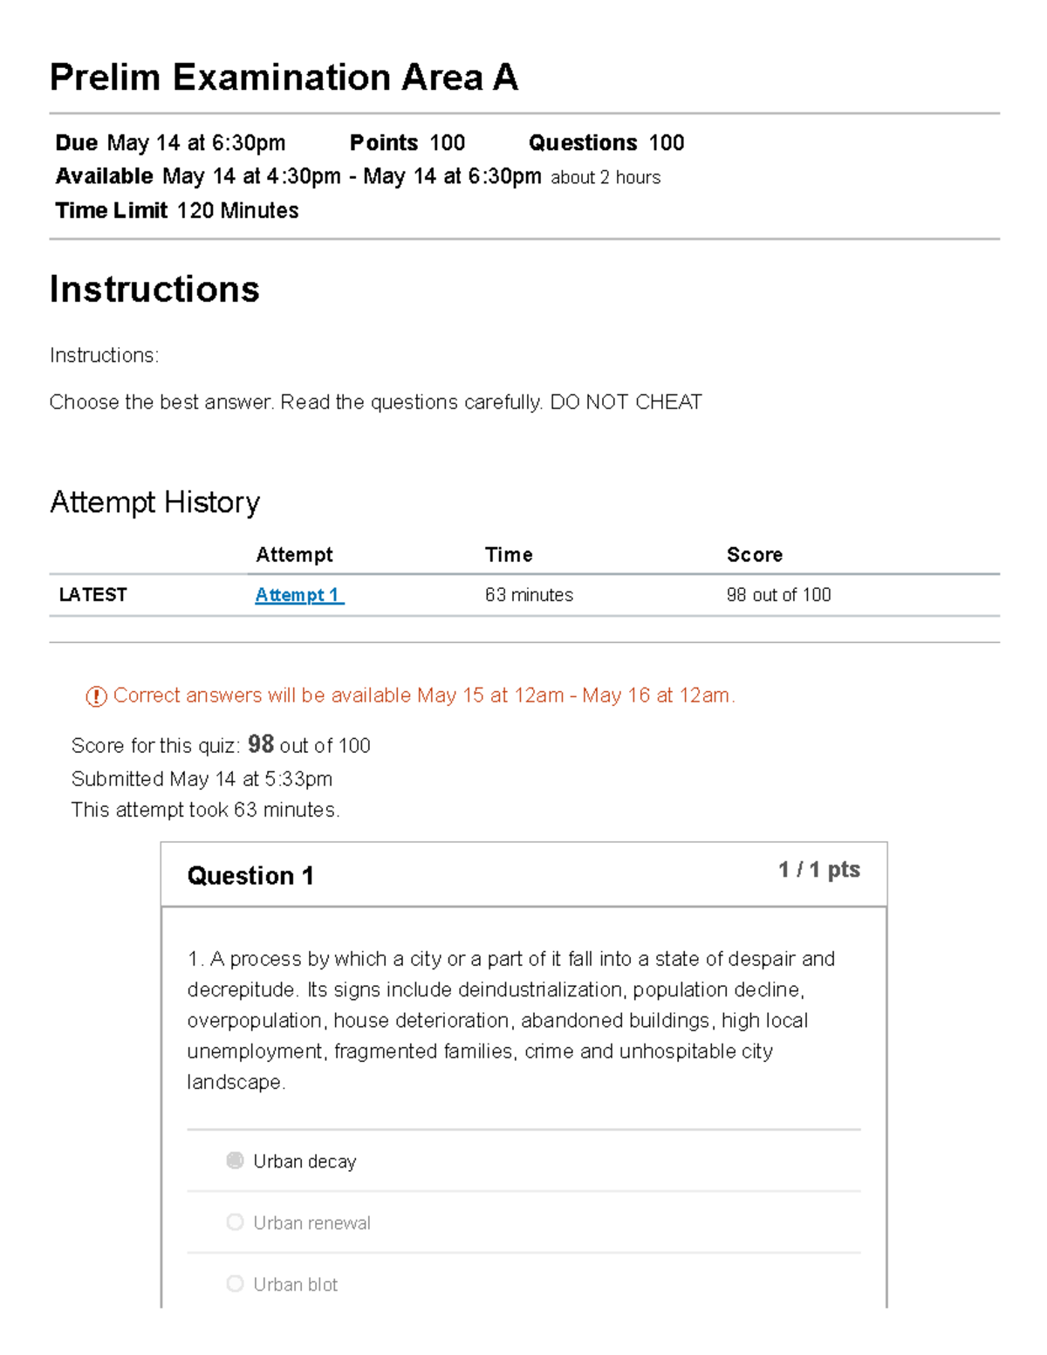Screen dimensions: 1047x1355
Task: Click the DO NOT CHEAT instruction line
Action: [375, 402]
